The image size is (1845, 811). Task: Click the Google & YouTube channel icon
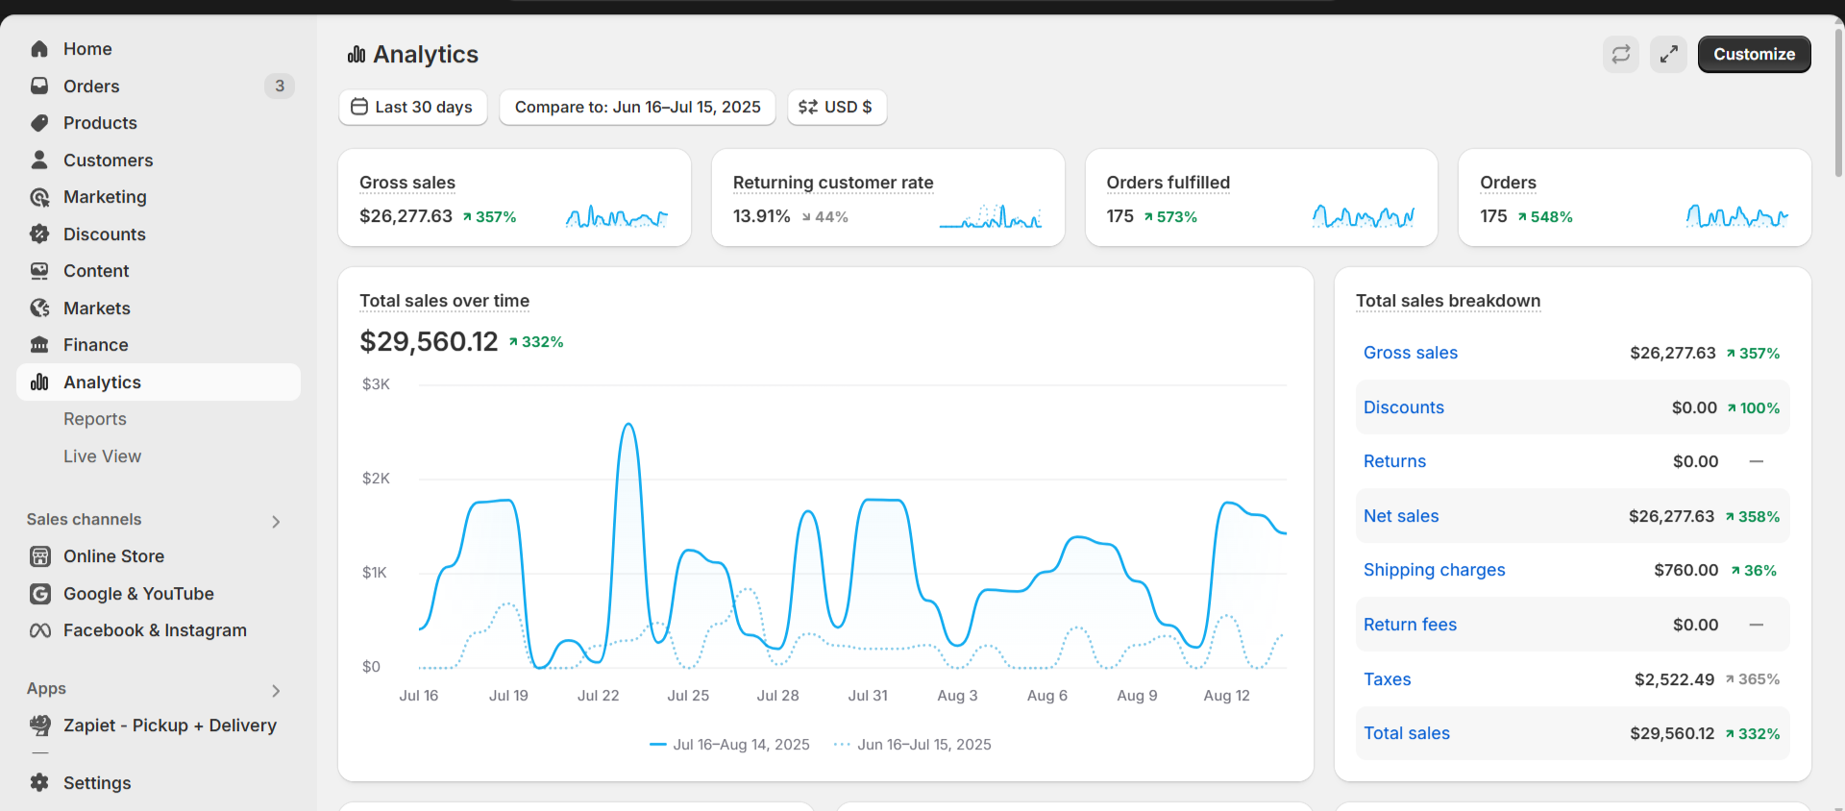tap(40, 594)
